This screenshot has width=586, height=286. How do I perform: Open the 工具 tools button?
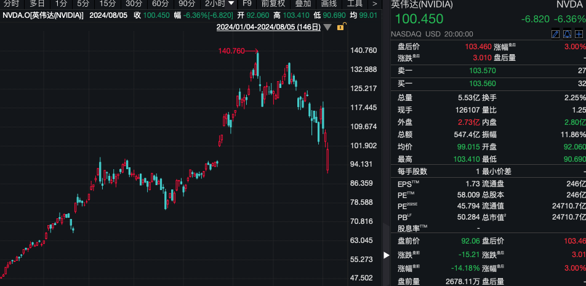pyautogui.click(x=355, y=4)
